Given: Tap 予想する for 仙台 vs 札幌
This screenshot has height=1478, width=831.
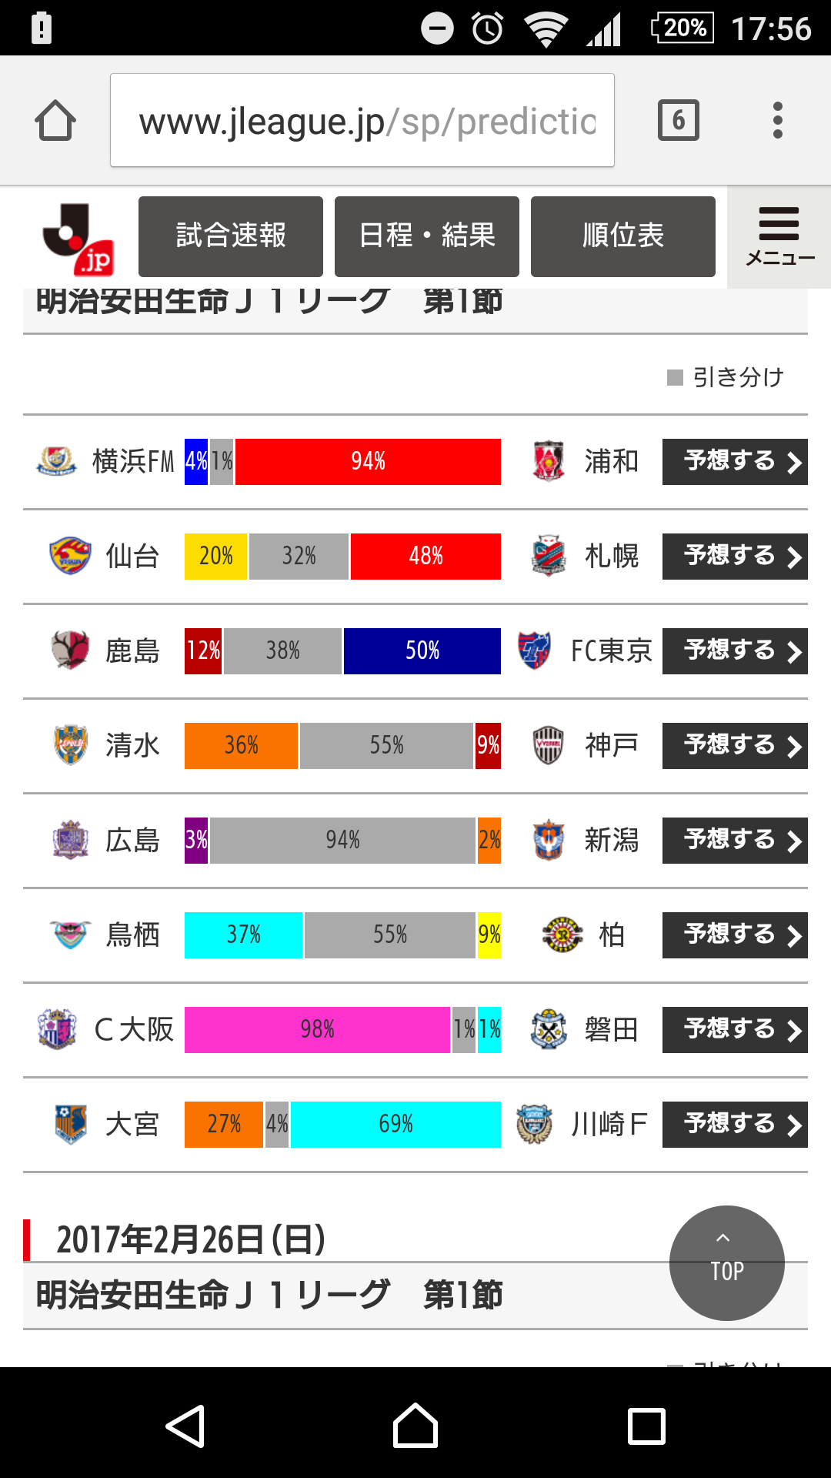Looking at the screenshot, I should (735, 557).
